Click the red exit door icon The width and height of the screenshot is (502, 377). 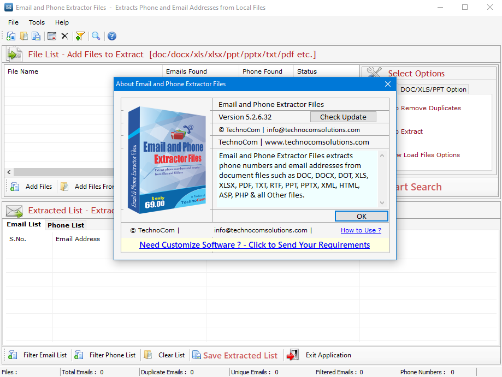tap(293, 355)
